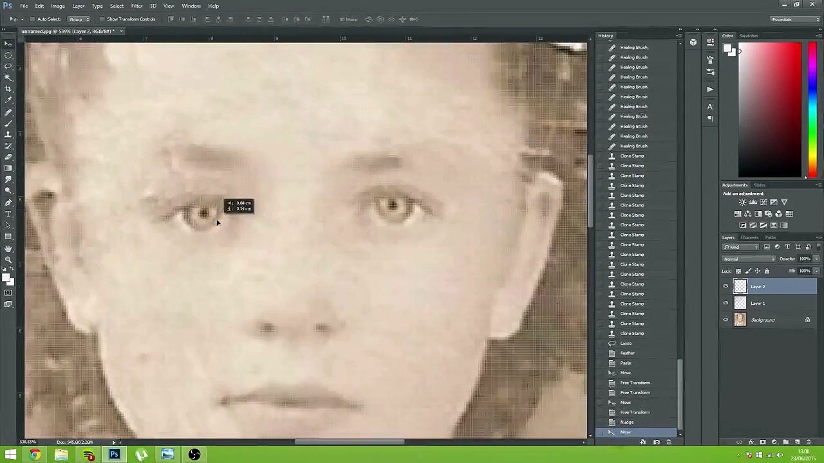Add layer style fx icon

(x=751, y=442)
